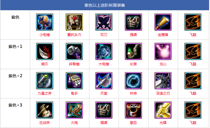Click the 鬼手 gauntlet icon
This screenshot has width=210, height=128.
coord(74,81)
